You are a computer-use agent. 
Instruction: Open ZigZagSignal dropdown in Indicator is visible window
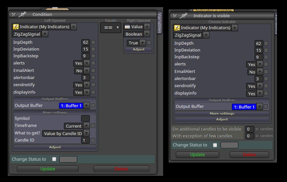[x=206, y=35]
